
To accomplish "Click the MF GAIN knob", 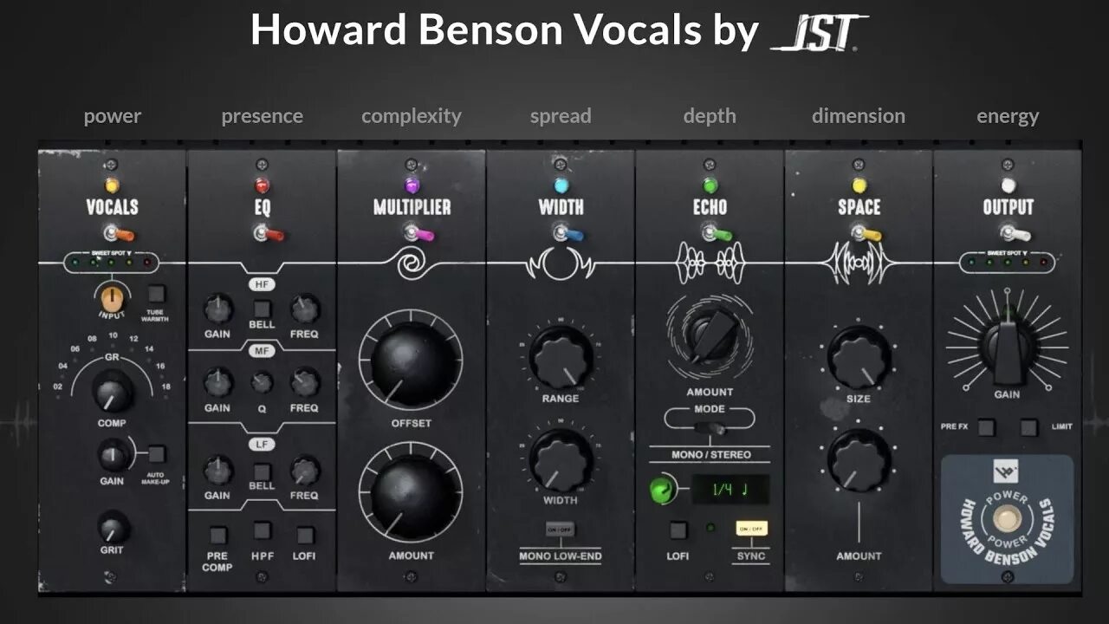I will click(x=217, y=382).
